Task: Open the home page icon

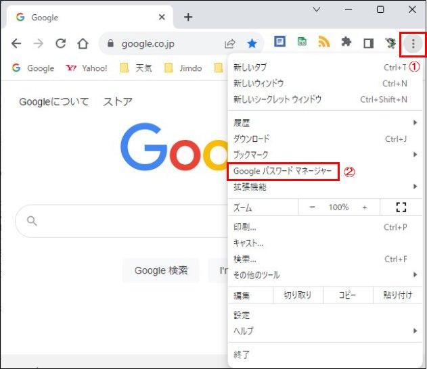Action: (83, 43)
